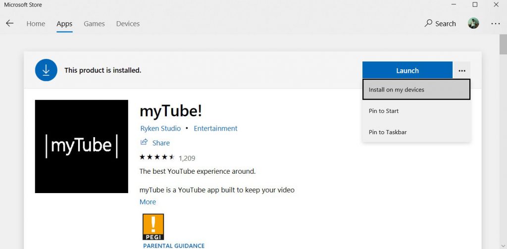Launch the myTube app

click(x=407, y=70)
